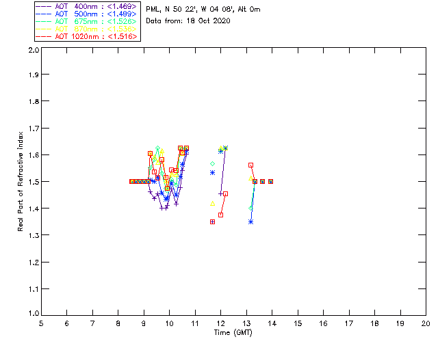Viewport: 438px width, 350px height.
Task: Click the y-axis tick label 1.7
Action: pyautogui.click(x=34, y=129)
